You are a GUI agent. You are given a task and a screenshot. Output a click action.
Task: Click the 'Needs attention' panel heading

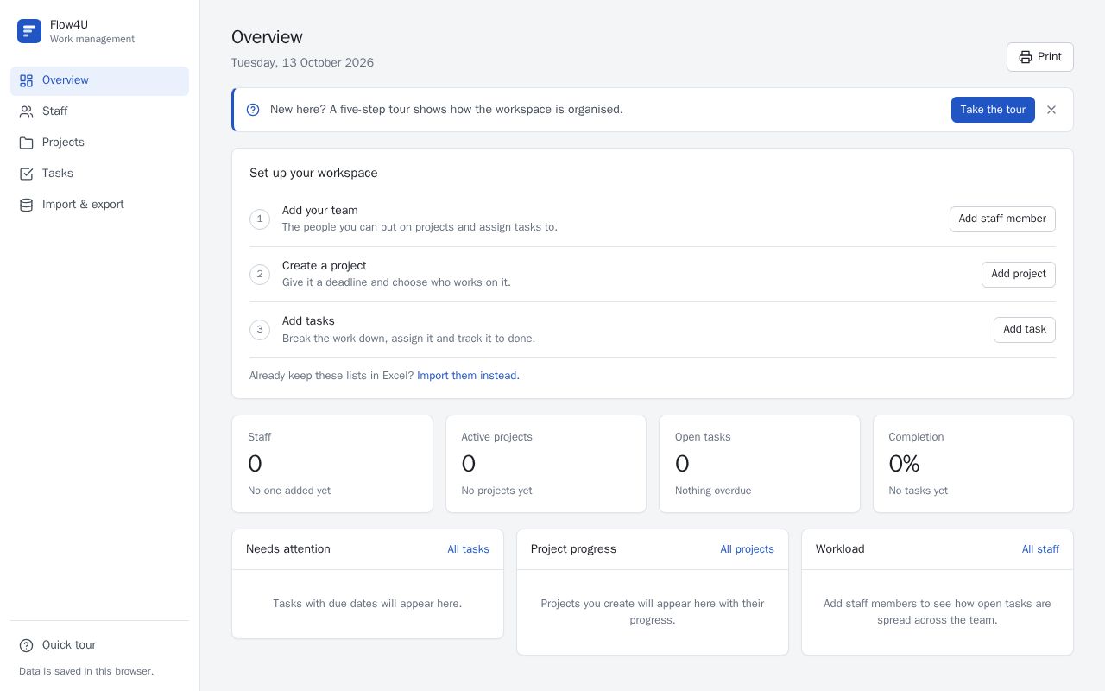[288, 549]
